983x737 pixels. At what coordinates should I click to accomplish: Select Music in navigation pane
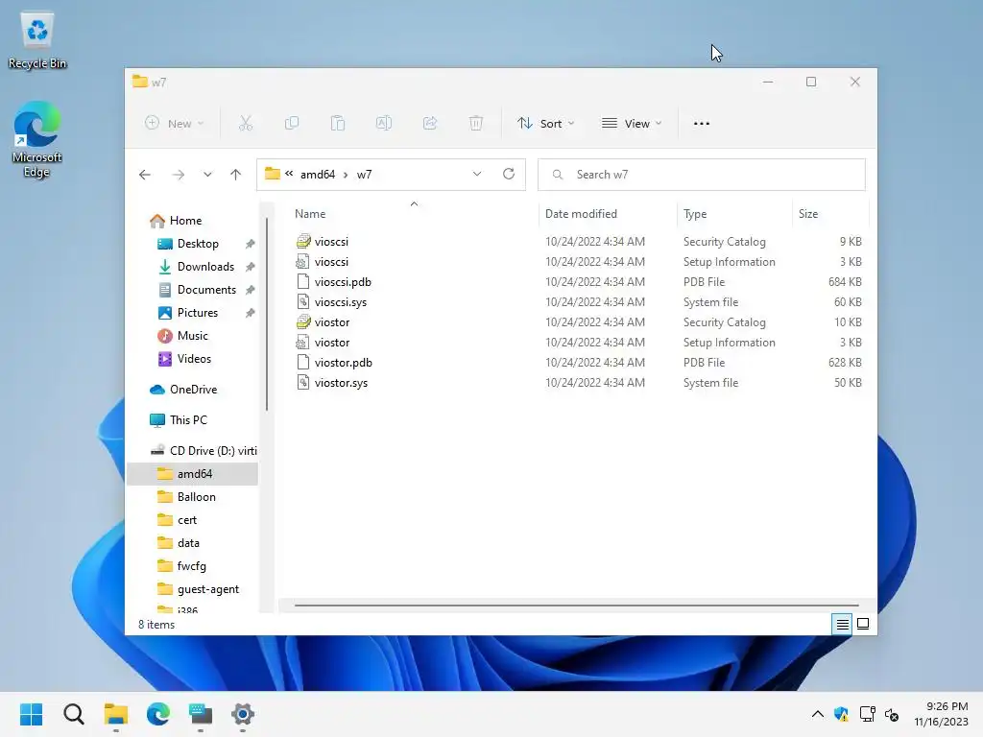coord(182,336)
